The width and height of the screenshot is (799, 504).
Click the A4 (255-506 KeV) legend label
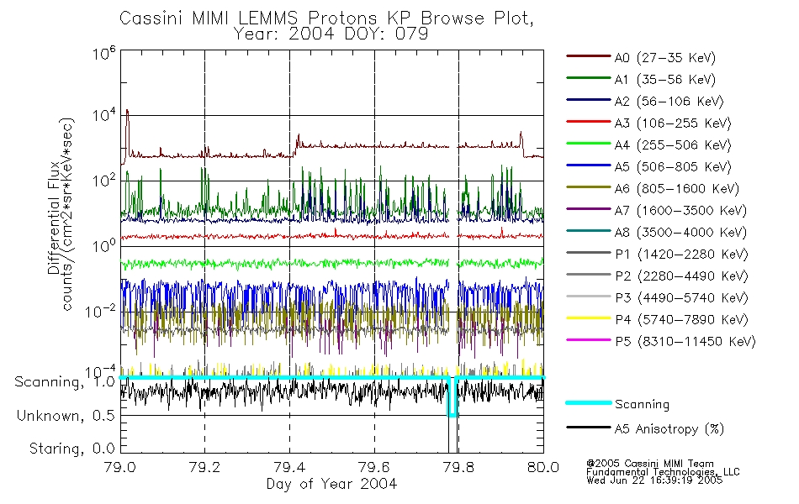tap(673, 145)
